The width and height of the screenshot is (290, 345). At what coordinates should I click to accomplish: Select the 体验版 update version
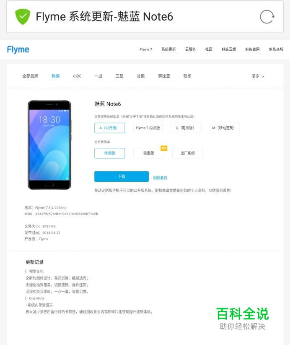(x=109, y=153)
